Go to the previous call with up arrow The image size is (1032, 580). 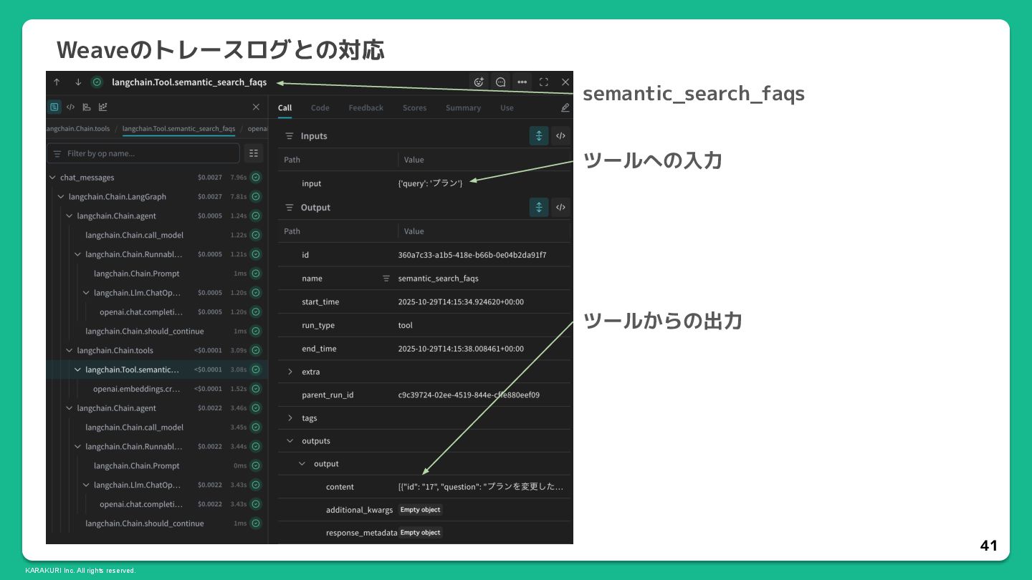click(x=57, y=82)
